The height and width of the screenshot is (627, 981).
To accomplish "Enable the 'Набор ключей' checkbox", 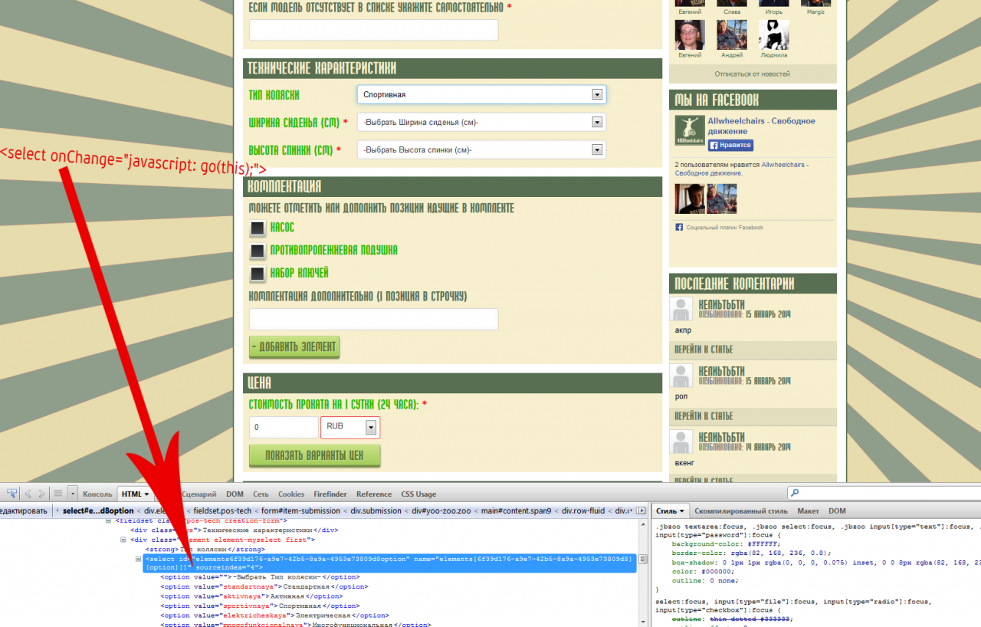I will (x=258, y=274).
